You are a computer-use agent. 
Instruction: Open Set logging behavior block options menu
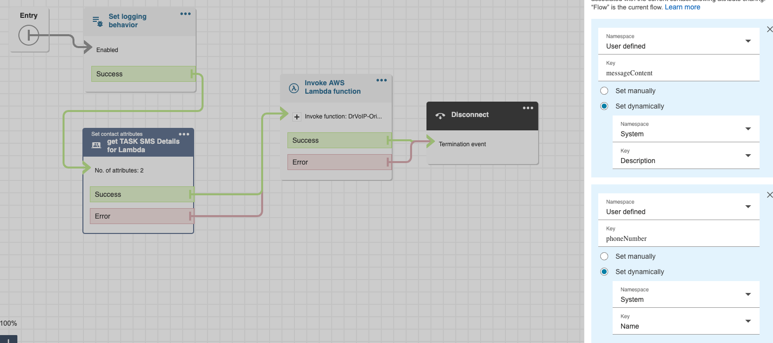click(185, 14)
